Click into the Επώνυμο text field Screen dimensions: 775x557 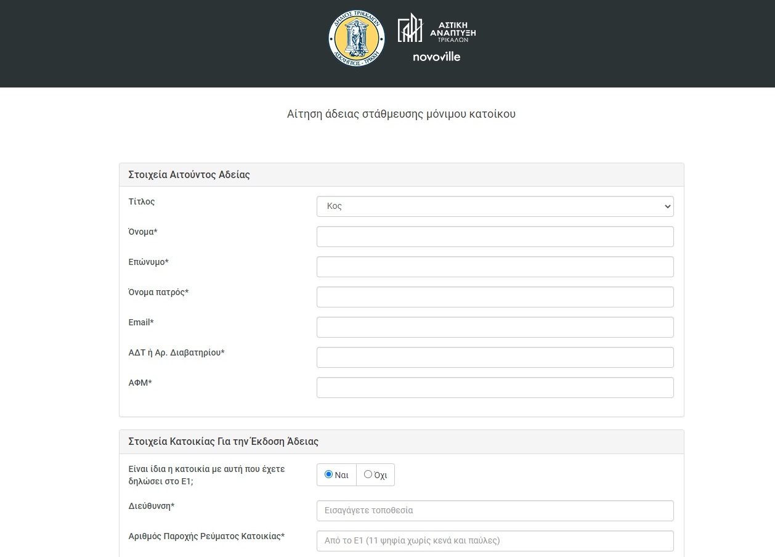pyautogui.click(x=495, y=267)
